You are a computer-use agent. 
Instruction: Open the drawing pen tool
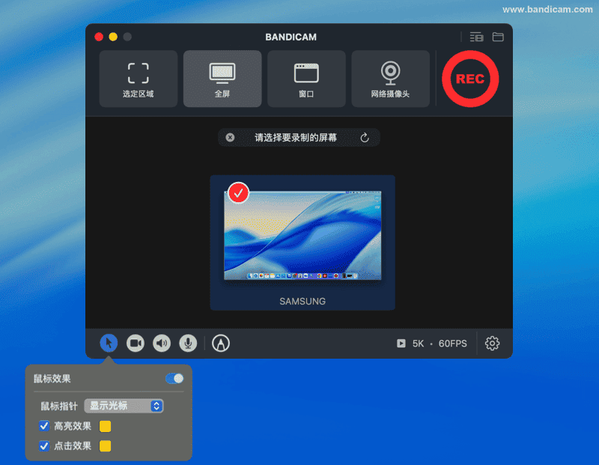click(221, 343)
